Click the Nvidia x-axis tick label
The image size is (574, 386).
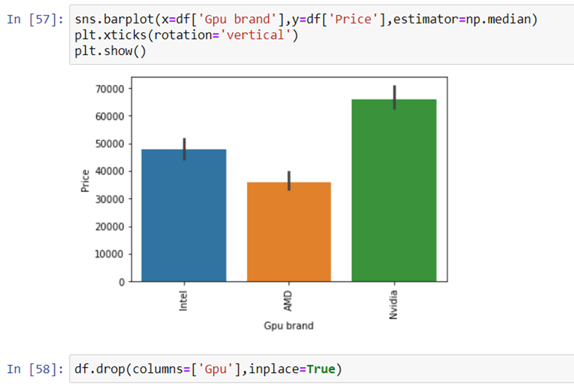point(393,305)
